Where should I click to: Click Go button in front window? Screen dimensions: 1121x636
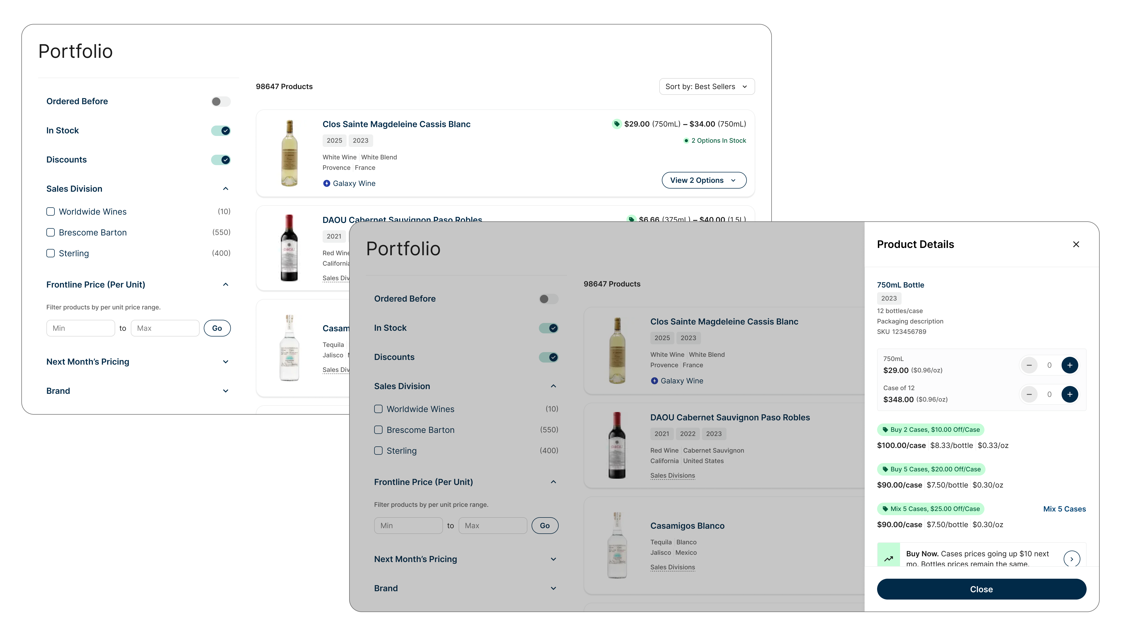tap(545, 526)
